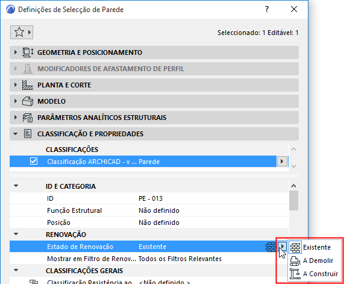
Task: Toggle the Classificação ARCHICAD checkbox
Action: pos(34,161)
